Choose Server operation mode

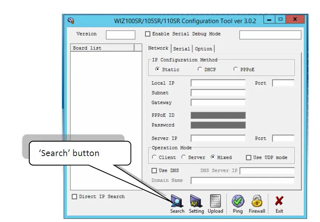(184, 157)
